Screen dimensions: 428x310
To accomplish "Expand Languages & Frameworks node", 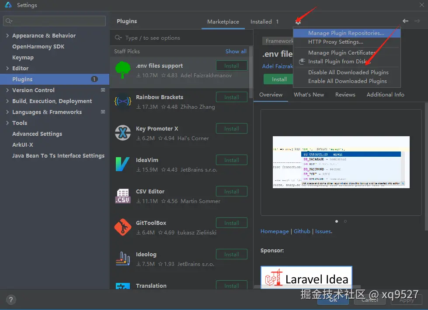I will (7, 112).
